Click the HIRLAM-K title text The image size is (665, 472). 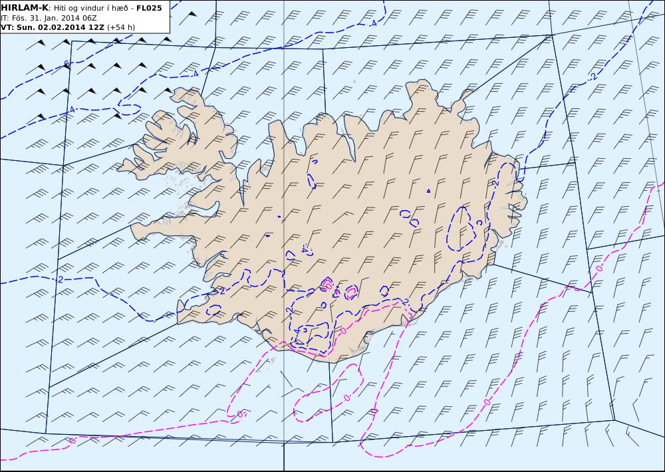point(25,8)
